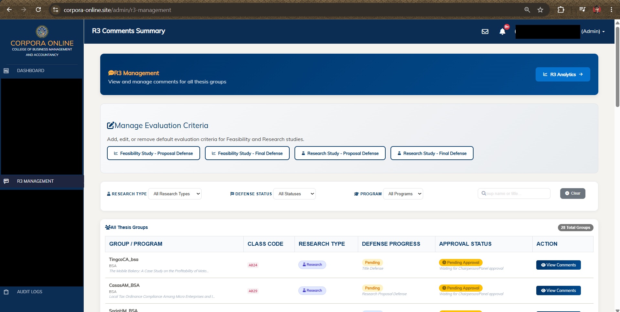Expand the Admin account menu caret

604,32
